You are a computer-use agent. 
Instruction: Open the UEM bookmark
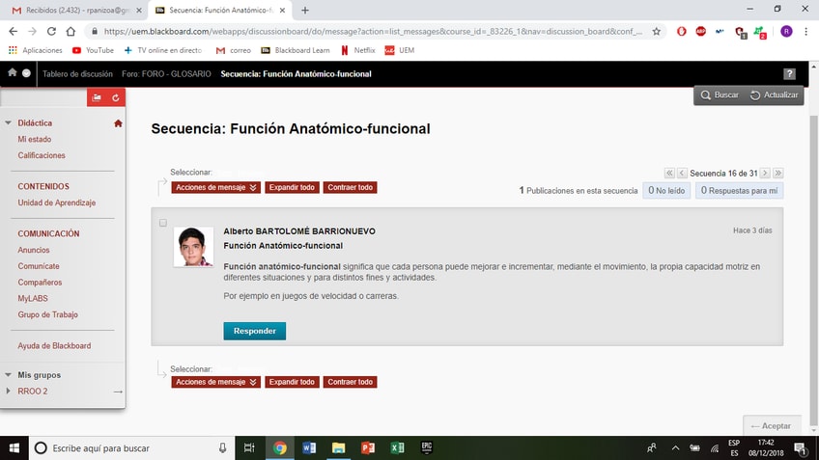(x=400, y=50)
